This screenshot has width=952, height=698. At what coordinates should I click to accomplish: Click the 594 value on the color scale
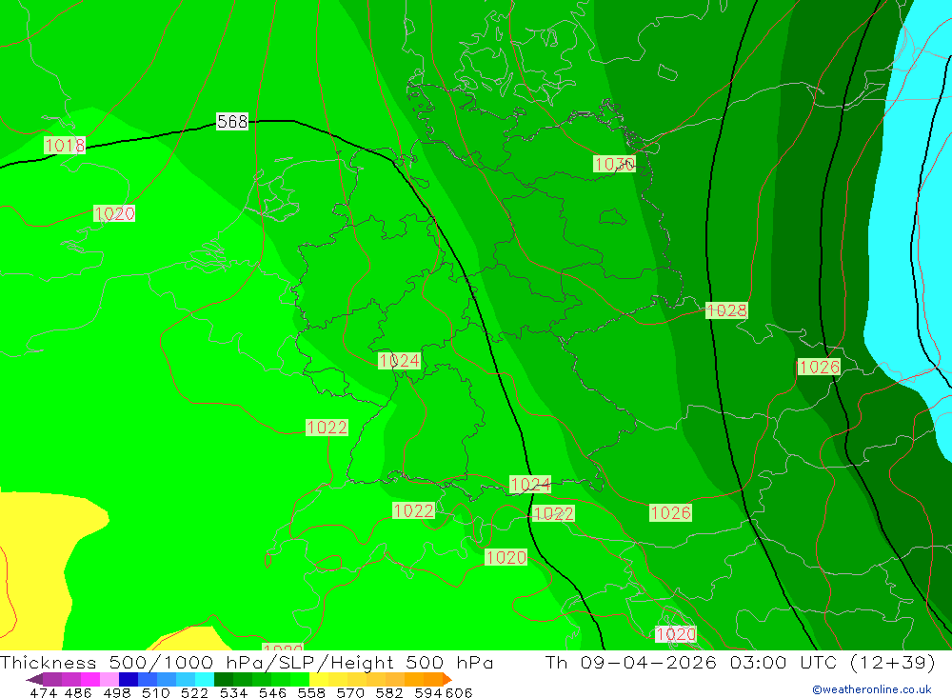click(427, 692)
